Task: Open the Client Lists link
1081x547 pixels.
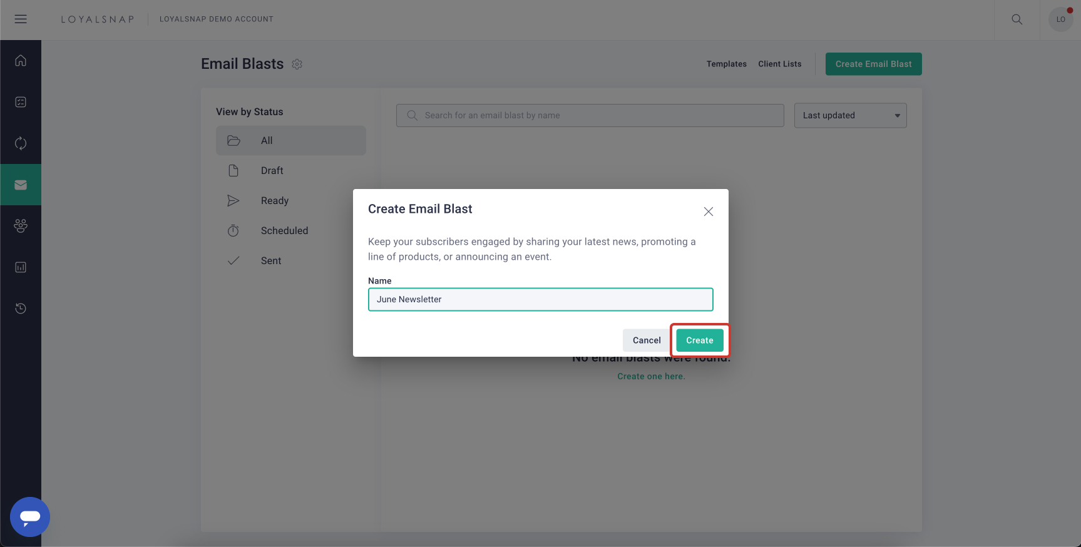Action: (779, 64)
